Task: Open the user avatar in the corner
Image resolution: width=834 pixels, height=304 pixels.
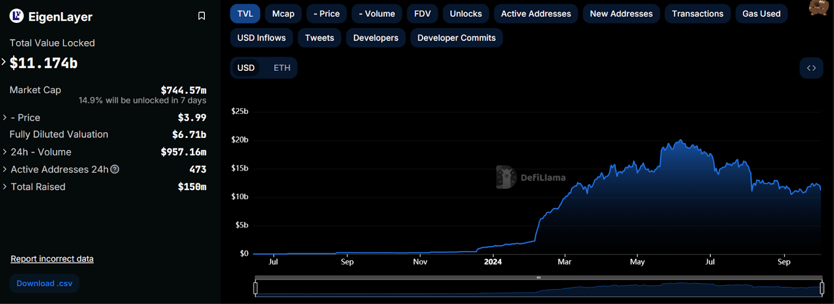Action: 819,7
